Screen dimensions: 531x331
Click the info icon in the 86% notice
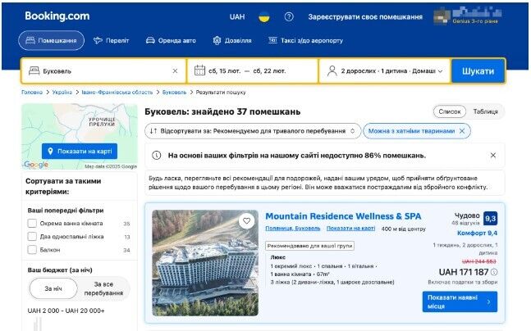[x=156, y=156]
